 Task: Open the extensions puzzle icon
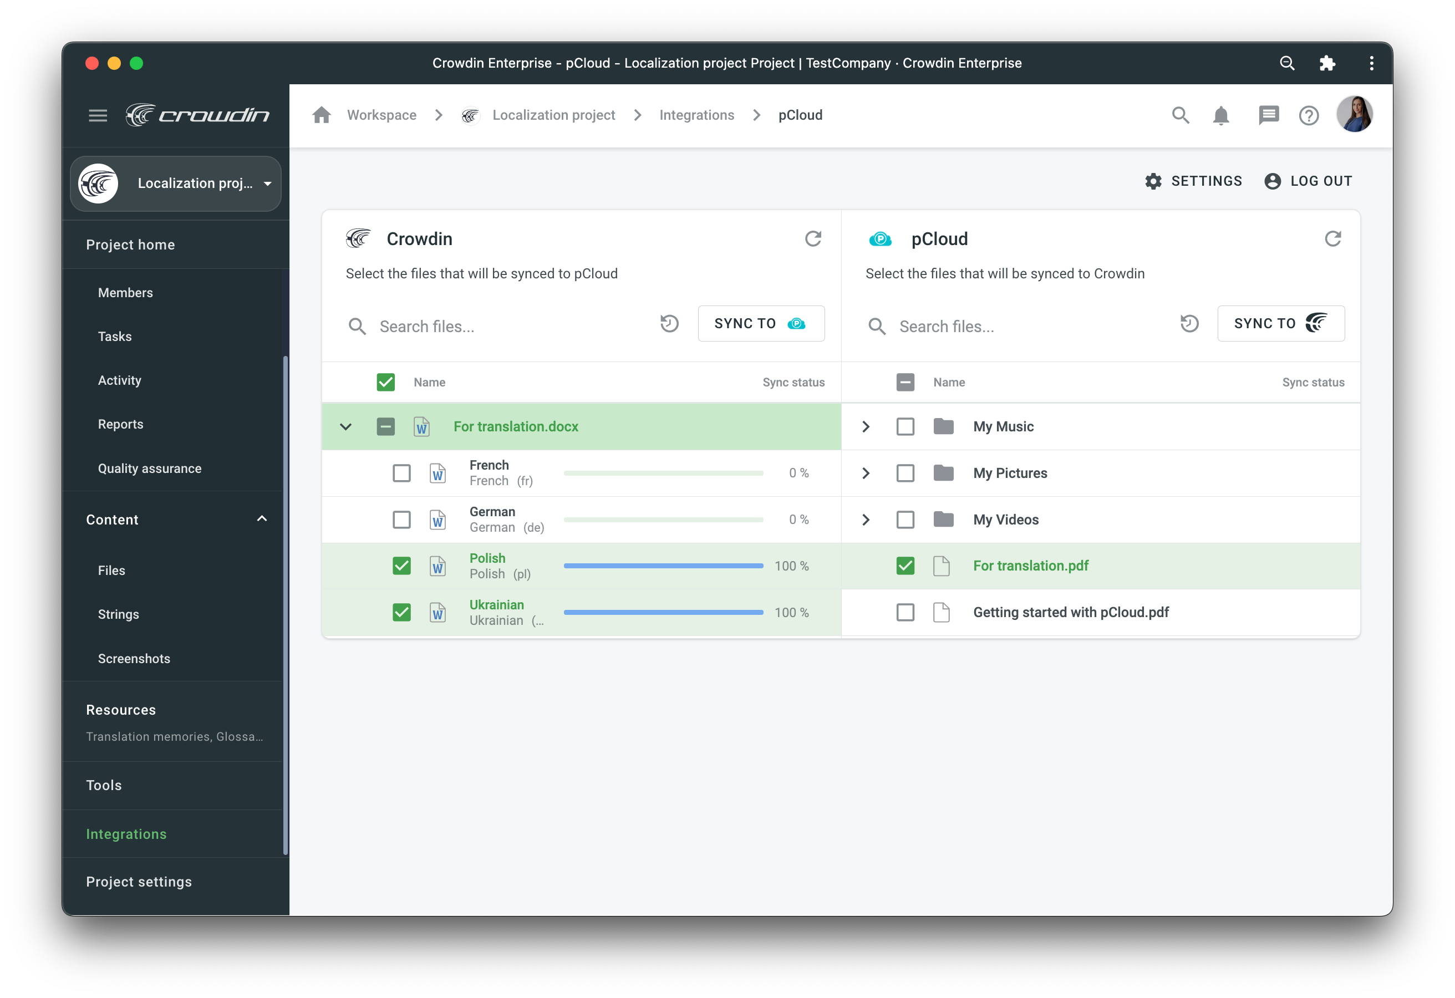click(1327, 63)
